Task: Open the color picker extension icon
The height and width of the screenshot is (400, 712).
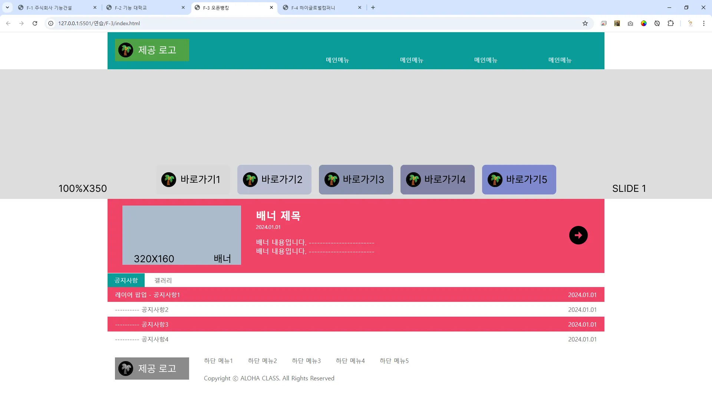Action: pos(644,23)
